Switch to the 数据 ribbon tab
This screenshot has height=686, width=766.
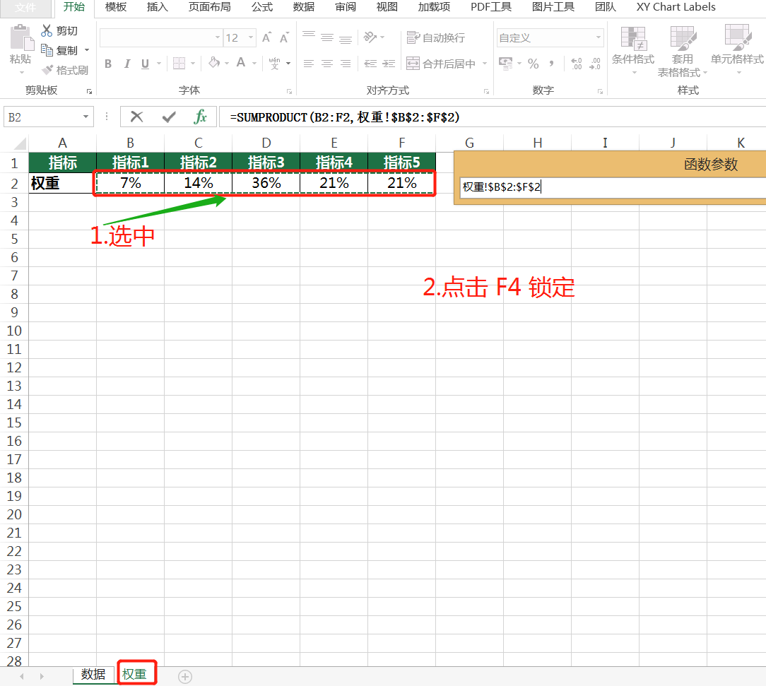tap(304, 7)
